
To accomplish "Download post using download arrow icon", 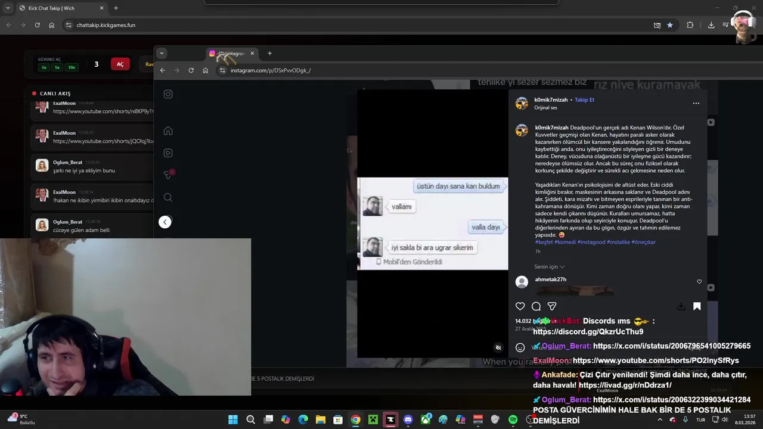I will tap(681, 306).
